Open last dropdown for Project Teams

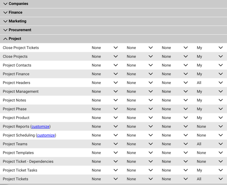click(210, 144)
